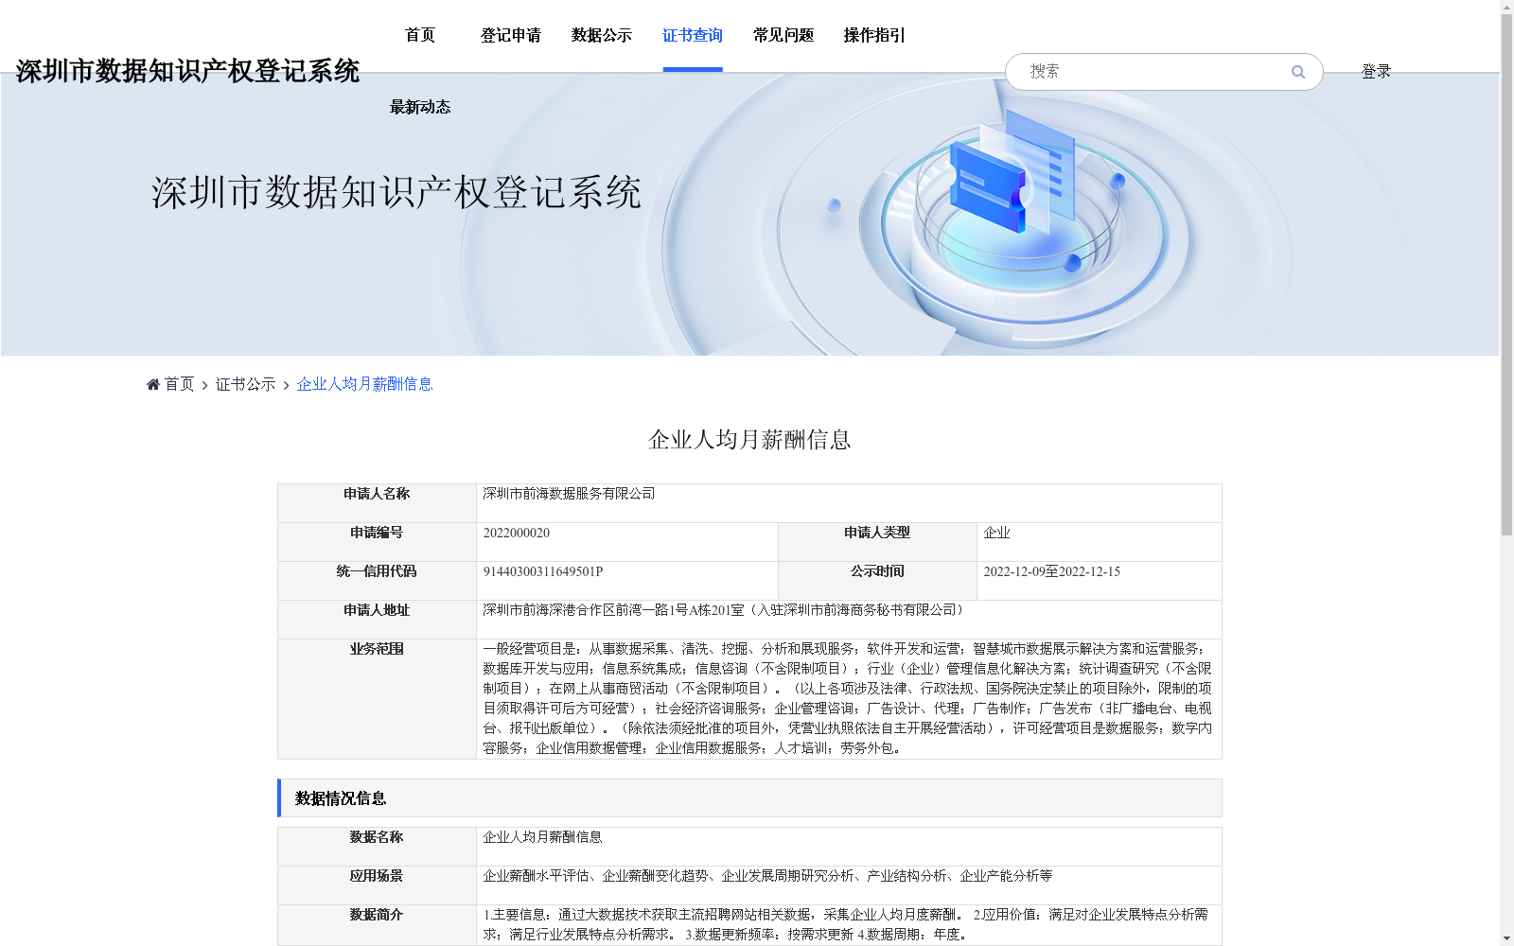Viewport: 1514px width, 946px height.
Task: Click the 数据情况信息 section header
Action: coord(749,798)
